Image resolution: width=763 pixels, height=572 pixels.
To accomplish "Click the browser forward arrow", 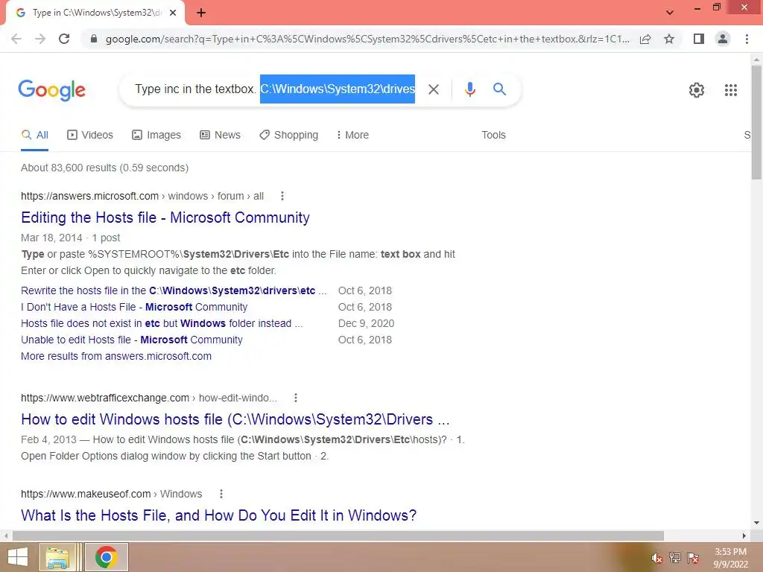I will tap(40, 39).
